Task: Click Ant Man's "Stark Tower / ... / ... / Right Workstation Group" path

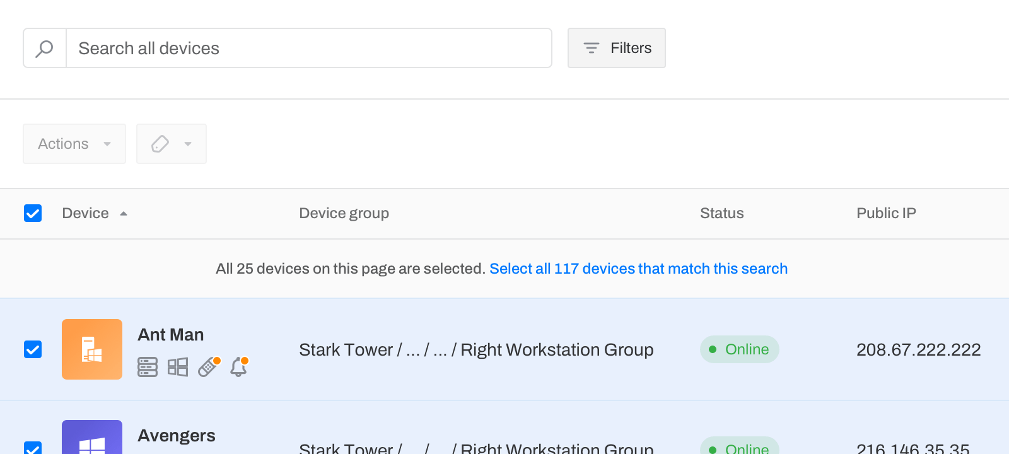Action: point(476,349)
